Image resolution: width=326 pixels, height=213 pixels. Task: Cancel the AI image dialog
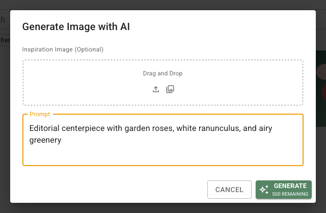(x=229, y=190)
